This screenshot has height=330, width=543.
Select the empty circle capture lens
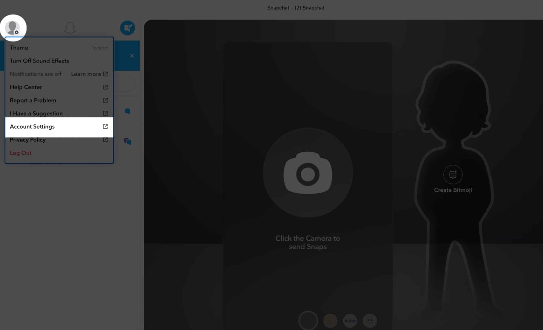click(308, 320)
